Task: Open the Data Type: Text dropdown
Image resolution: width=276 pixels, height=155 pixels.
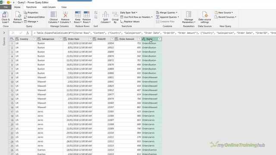Action: tap(129, 12)
